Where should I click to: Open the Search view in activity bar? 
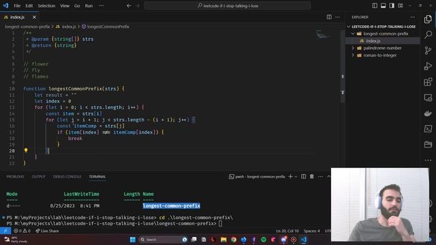(x=428, y=35)
